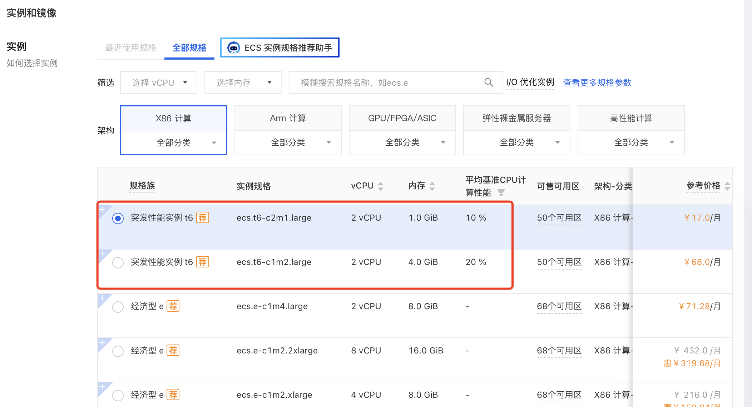The width and height of the screenshot is (752, 407).
Task: Click 荐 badge on ecs.e-c1m4.large row
Action: tap(173, 306)
